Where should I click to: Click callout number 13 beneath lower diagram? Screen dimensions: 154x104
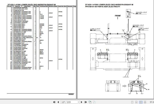tap(137, 93)
